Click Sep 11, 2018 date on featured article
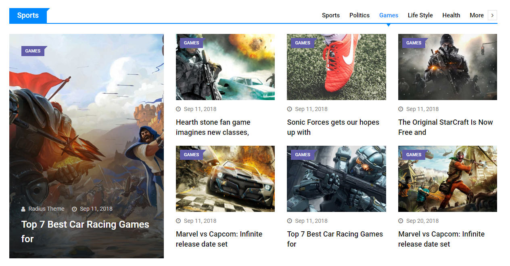 click(x=96, y=209)
